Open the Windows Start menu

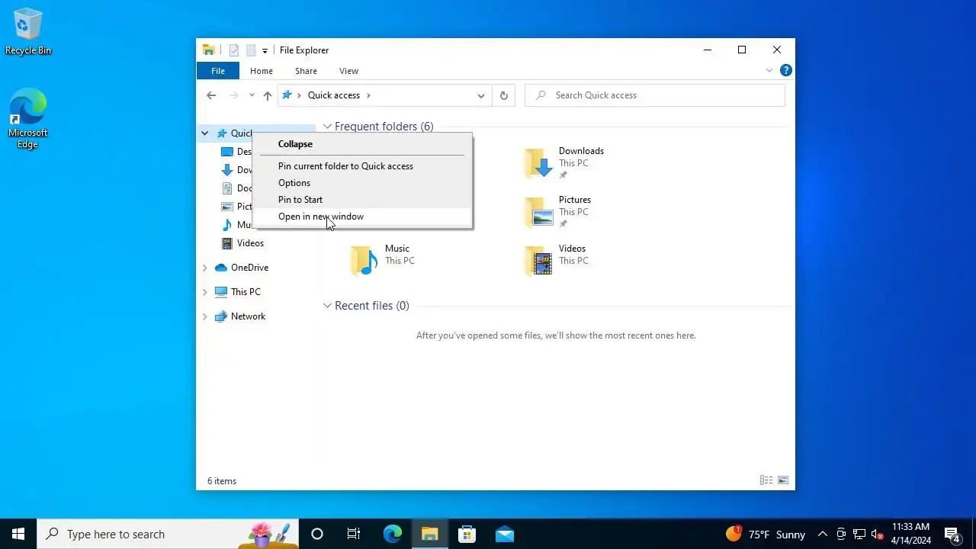[18, 534]
